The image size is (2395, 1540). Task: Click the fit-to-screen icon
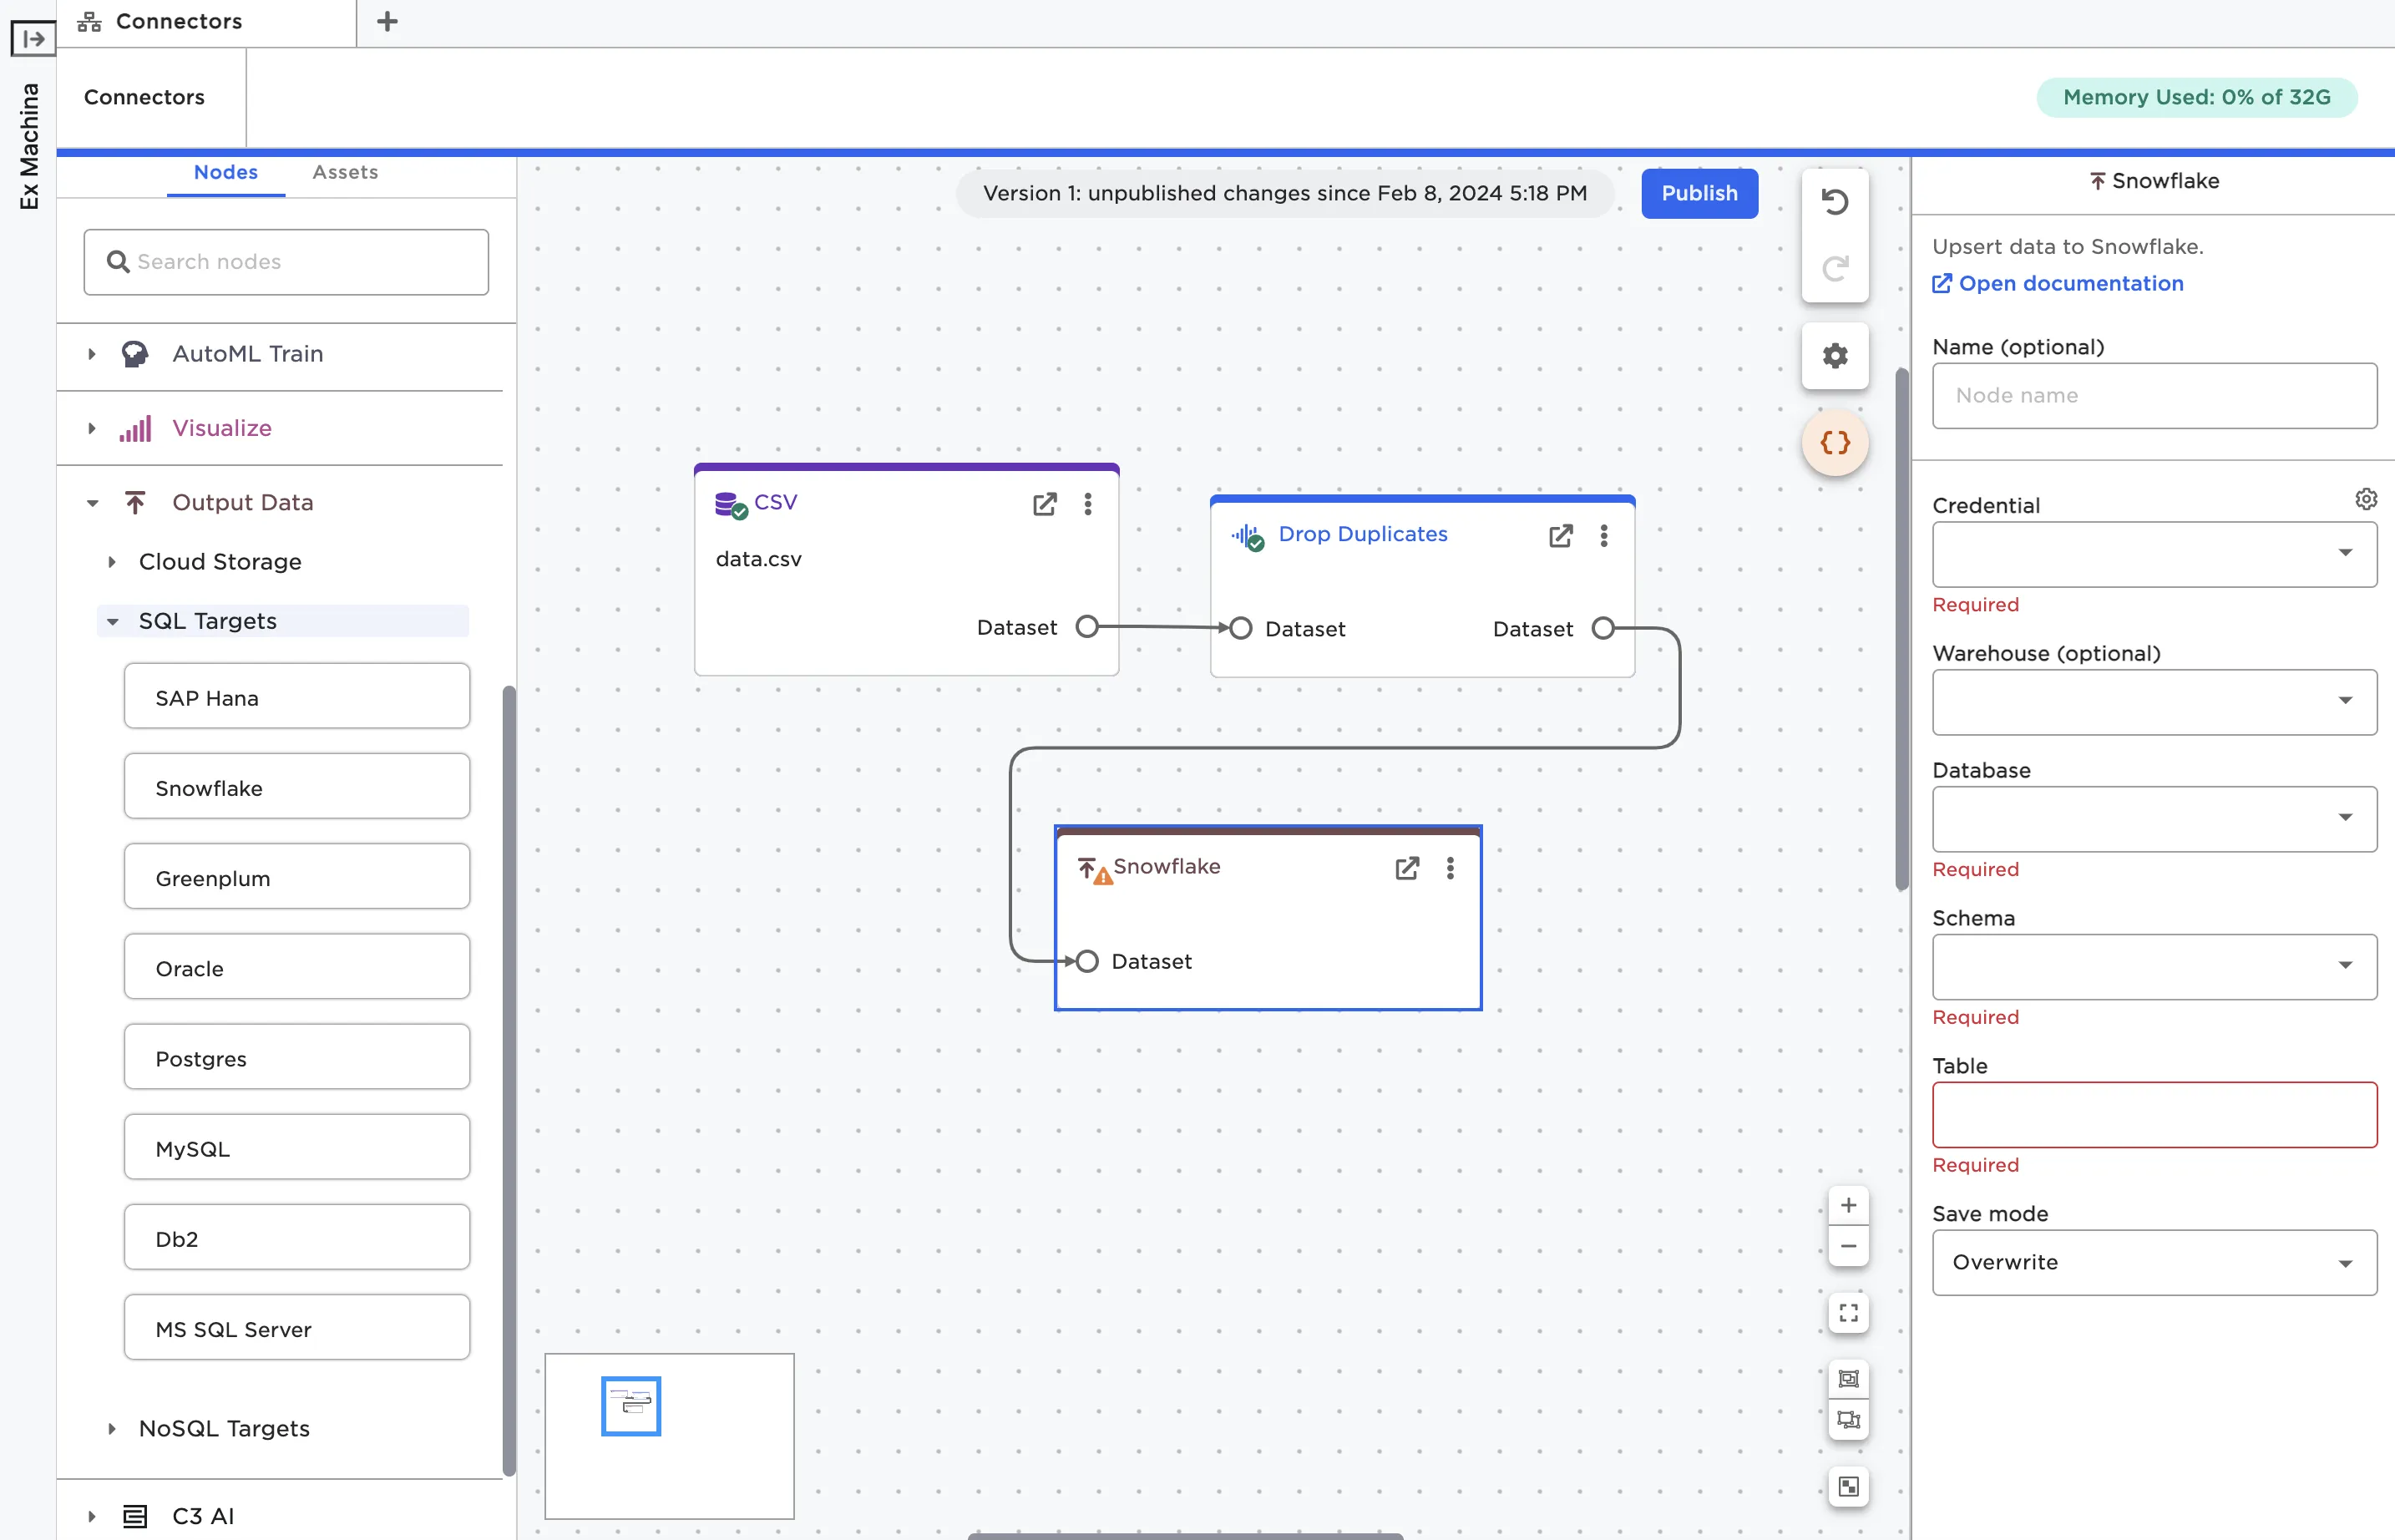(1848, 1313)
